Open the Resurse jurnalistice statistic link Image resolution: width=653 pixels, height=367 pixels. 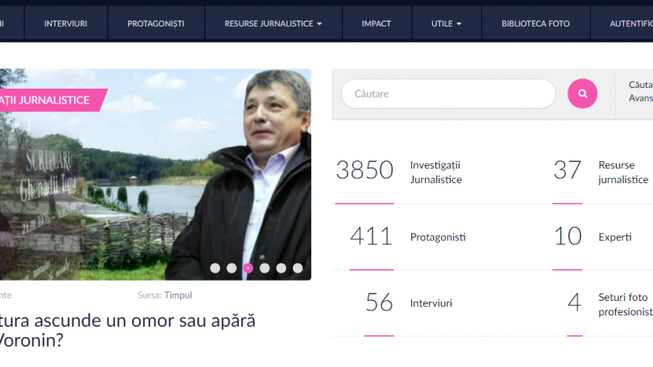[623, 172]
